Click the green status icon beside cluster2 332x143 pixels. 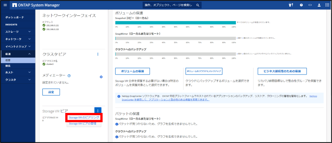pos(44,64)
